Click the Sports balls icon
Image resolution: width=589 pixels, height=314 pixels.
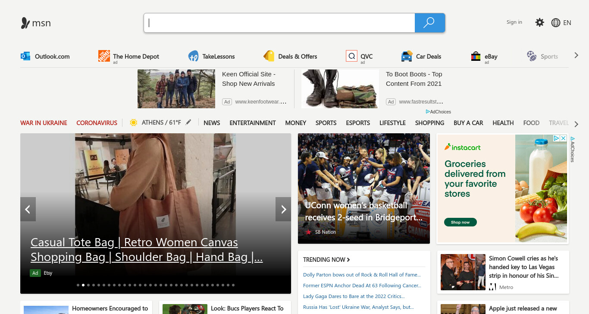[532, 56]
